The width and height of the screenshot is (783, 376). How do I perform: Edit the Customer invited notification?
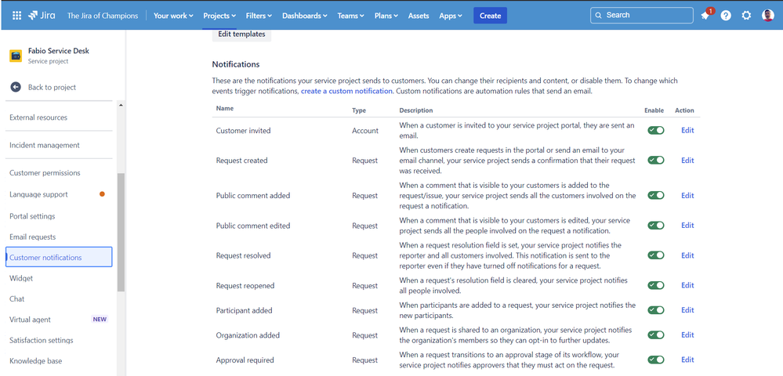pyautogui.click(x=687, y=130)
